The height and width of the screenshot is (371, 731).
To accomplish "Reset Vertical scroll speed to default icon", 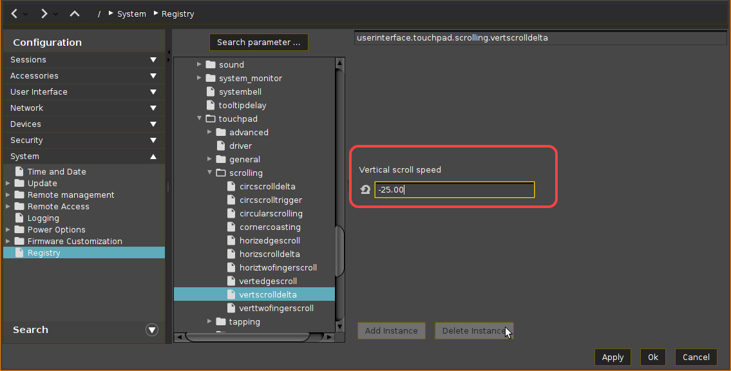I will 365,190.
